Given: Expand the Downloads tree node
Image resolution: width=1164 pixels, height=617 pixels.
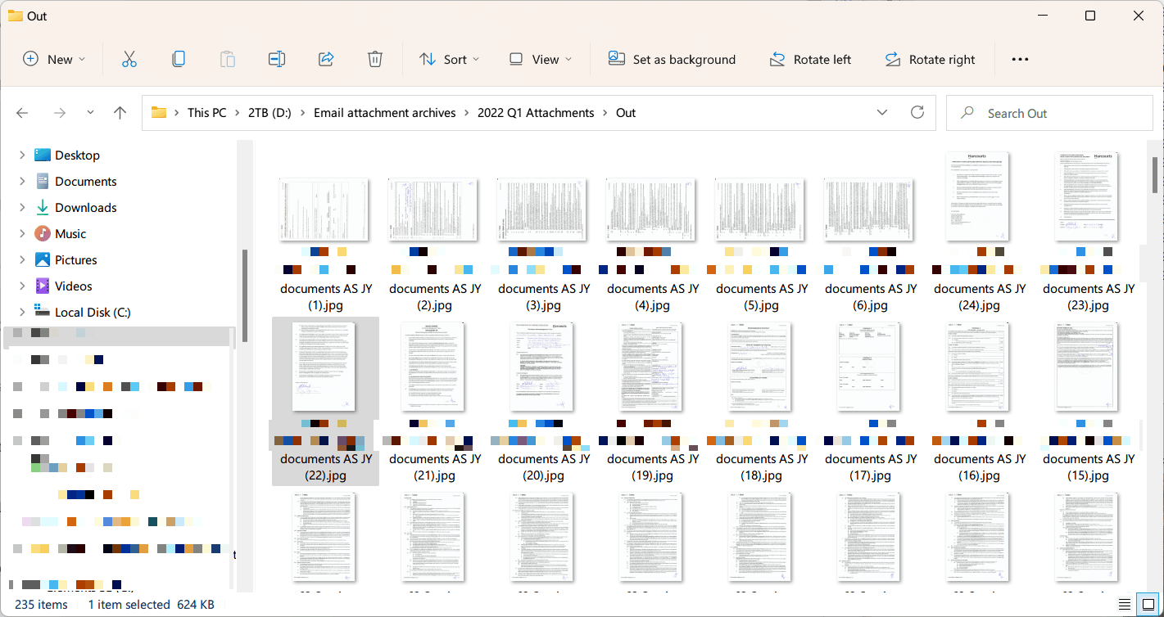Looking at the screenshot, I should point(22,208).
